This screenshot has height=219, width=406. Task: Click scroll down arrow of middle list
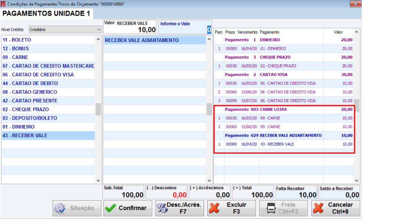click(209, 180)
